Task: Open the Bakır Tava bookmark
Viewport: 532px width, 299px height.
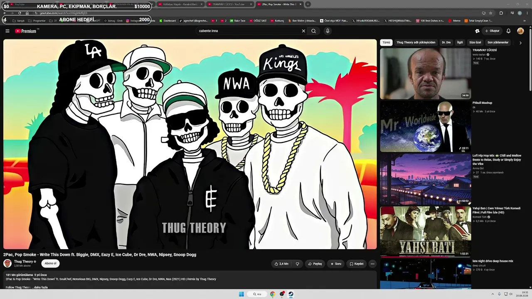Action: (x=237, y=21)
